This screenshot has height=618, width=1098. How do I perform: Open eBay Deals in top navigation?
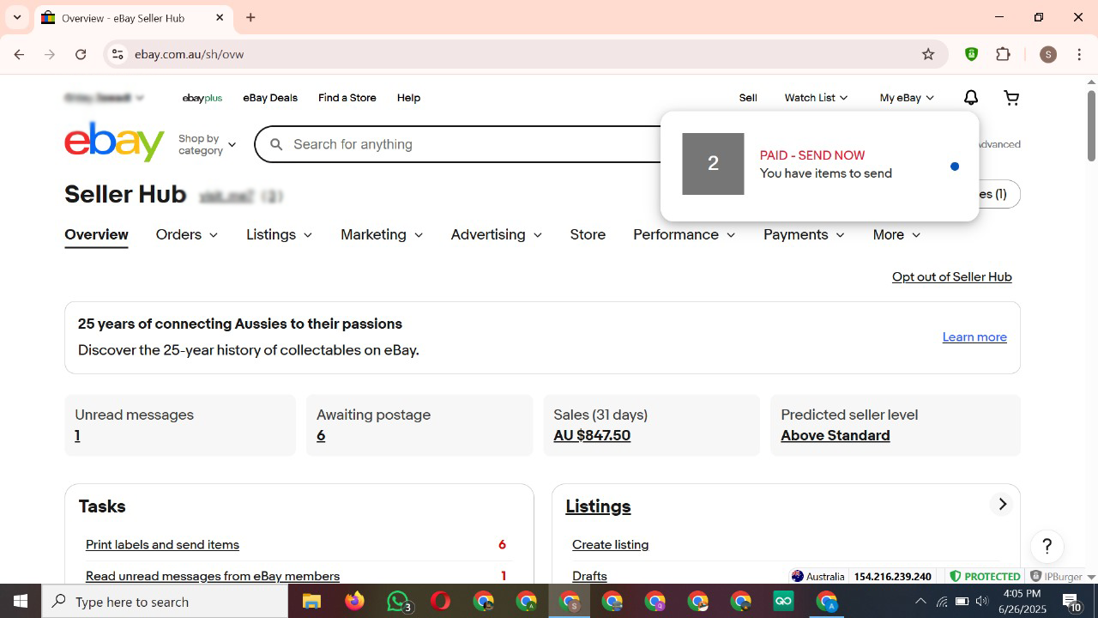point(270,98)
